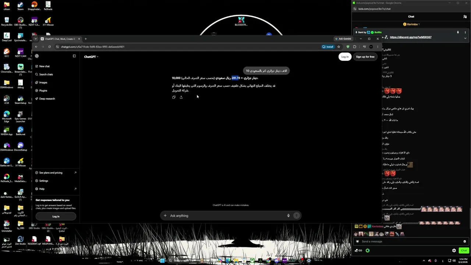Open Images in the ChatGPT sidebar
This screenshot has width=471, height=265.
pos(56,82)
